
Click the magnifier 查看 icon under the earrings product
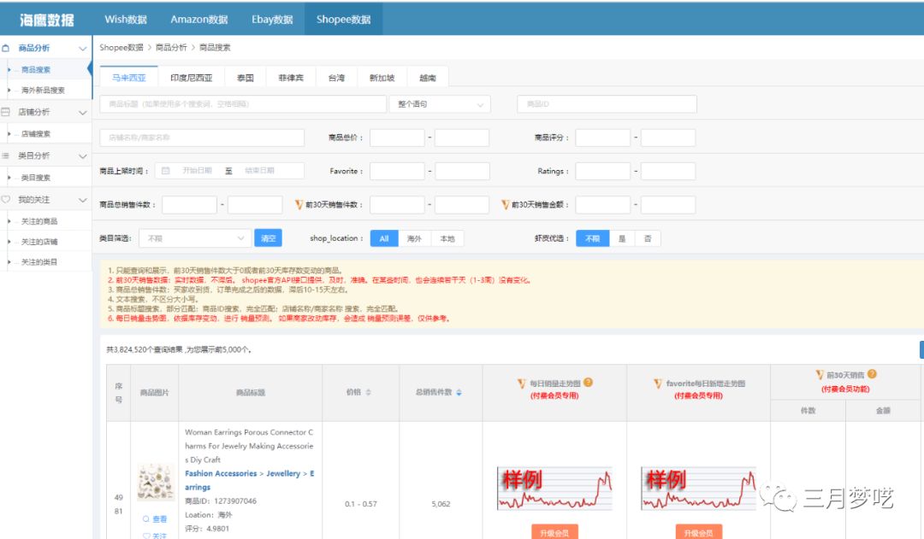pyautogui.click(x=146, y=518)
